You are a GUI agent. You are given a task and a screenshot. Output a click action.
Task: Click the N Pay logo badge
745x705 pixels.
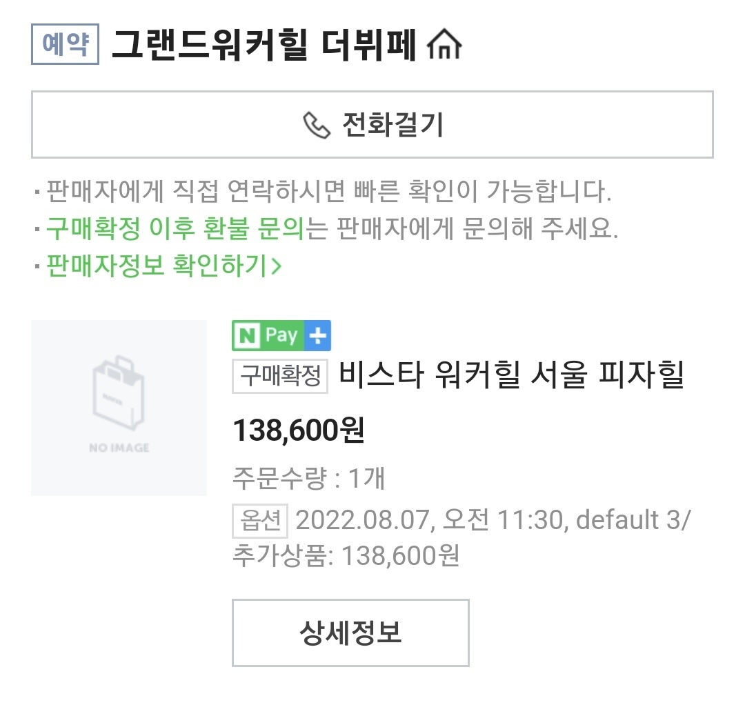click(268, 336)
